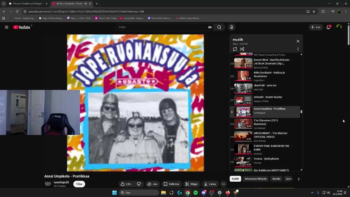This screenshot has width=350, height=197.
Task: Open Watch Latest Movie bookmark
Action: (x=188, y=18)
